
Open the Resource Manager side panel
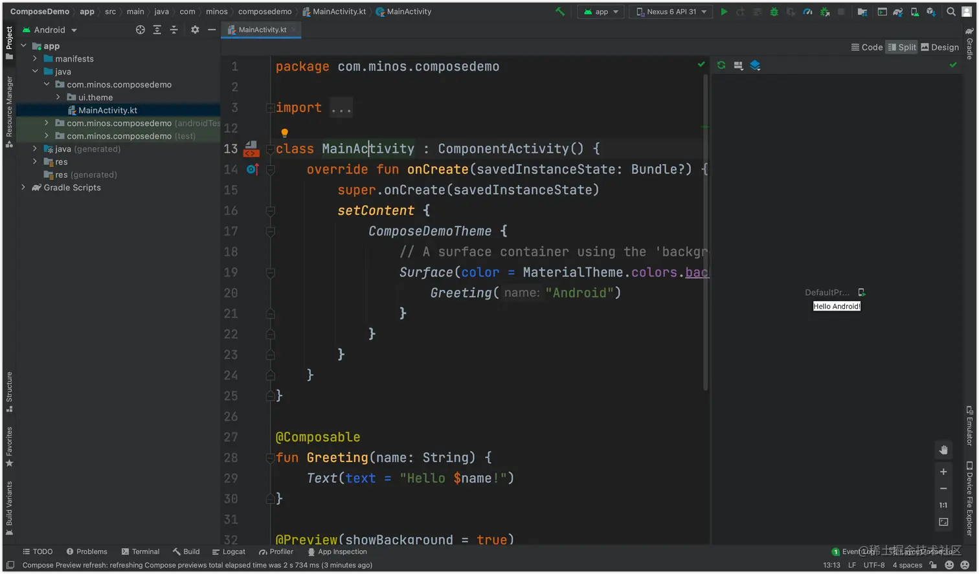point(9,112)
